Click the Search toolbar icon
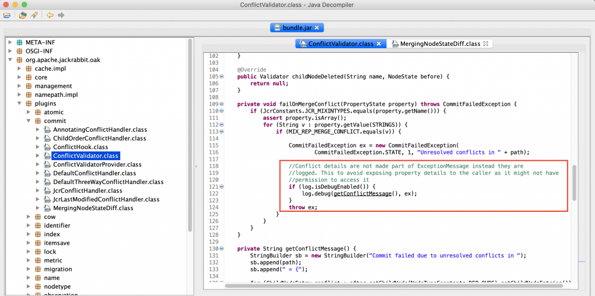Screen dimensions: 595x296 point(34,15)
